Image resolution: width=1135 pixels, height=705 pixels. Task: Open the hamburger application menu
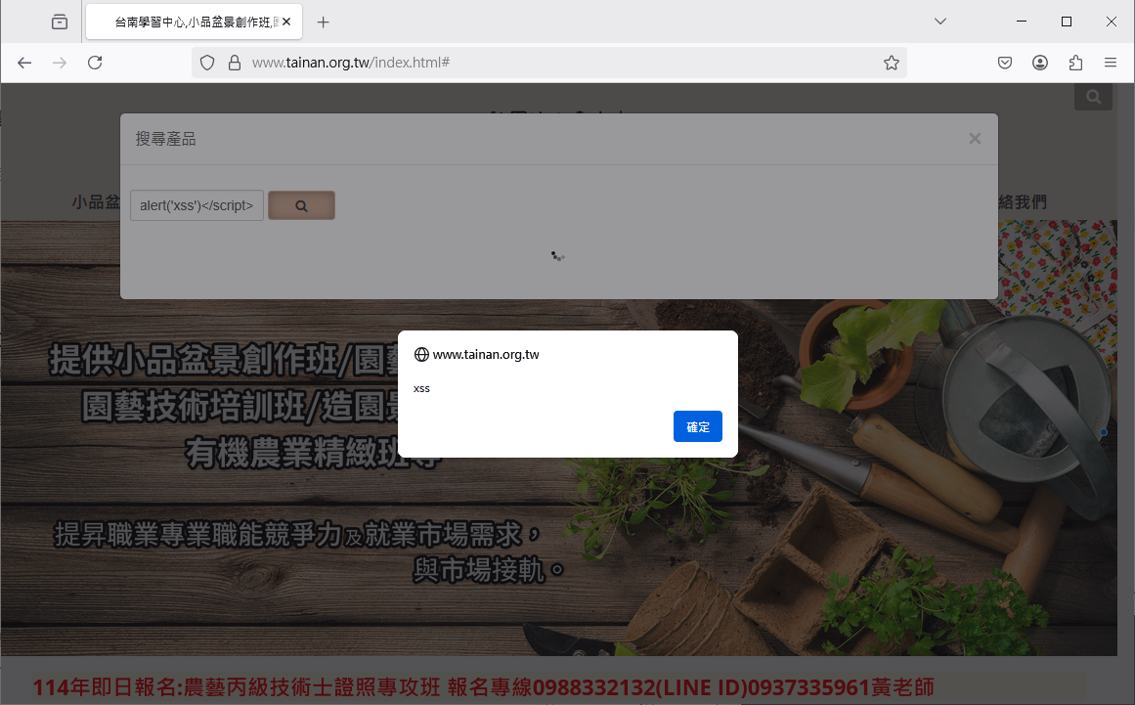1111,63
